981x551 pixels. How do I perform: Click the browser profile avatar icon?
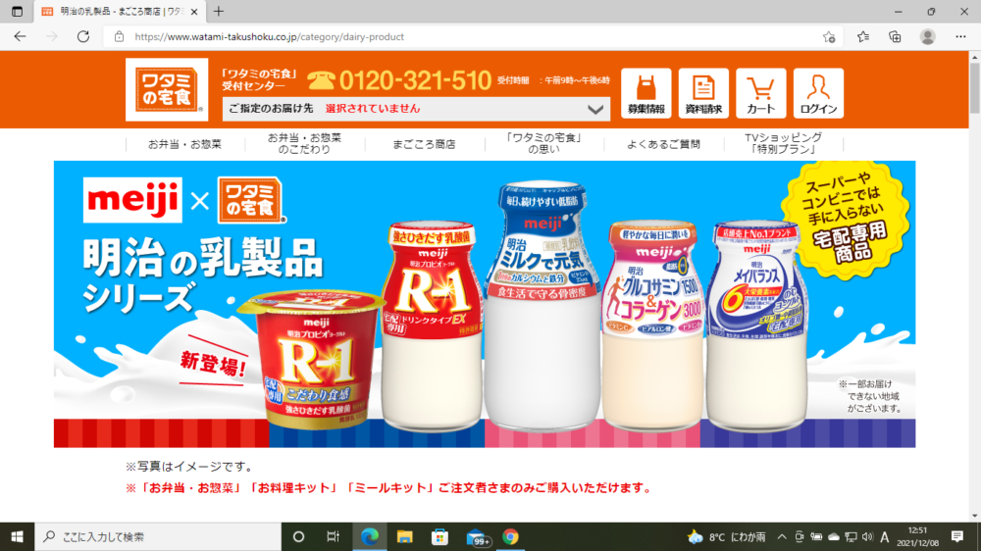[x=927, y=37]
